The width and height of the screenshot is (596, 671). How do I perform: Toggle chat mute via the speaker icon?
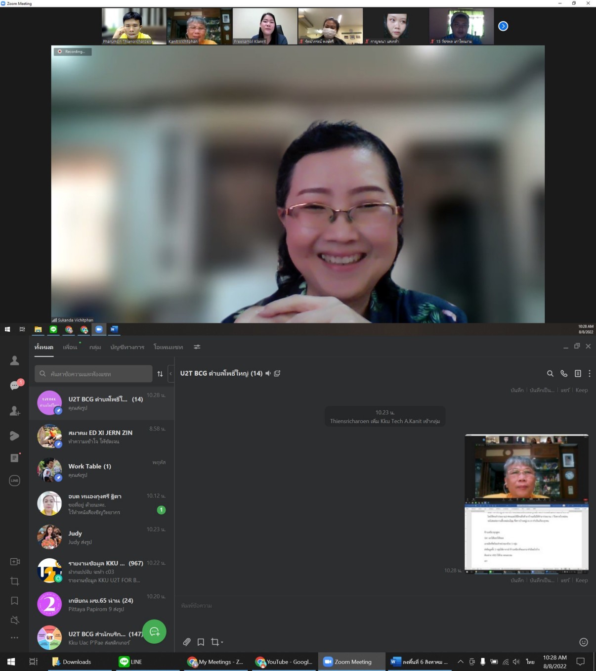268,373
